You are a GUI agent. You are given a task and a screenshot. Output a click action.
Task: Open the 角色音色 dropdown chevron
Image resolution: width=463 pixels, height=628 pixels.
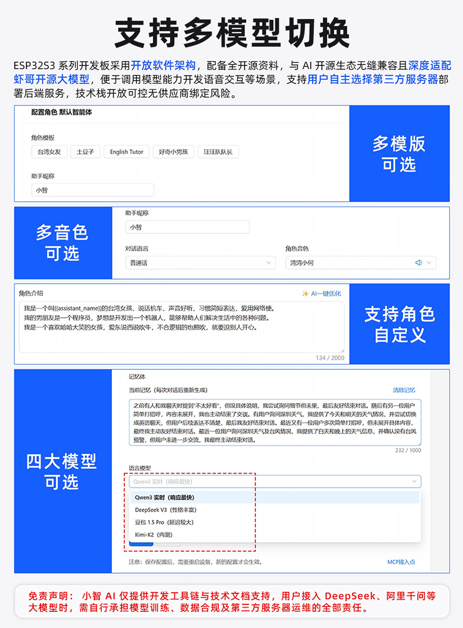click(x=429, y=263)
